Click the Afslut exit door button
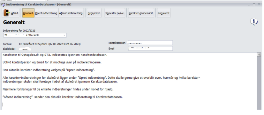 point(11,13)
